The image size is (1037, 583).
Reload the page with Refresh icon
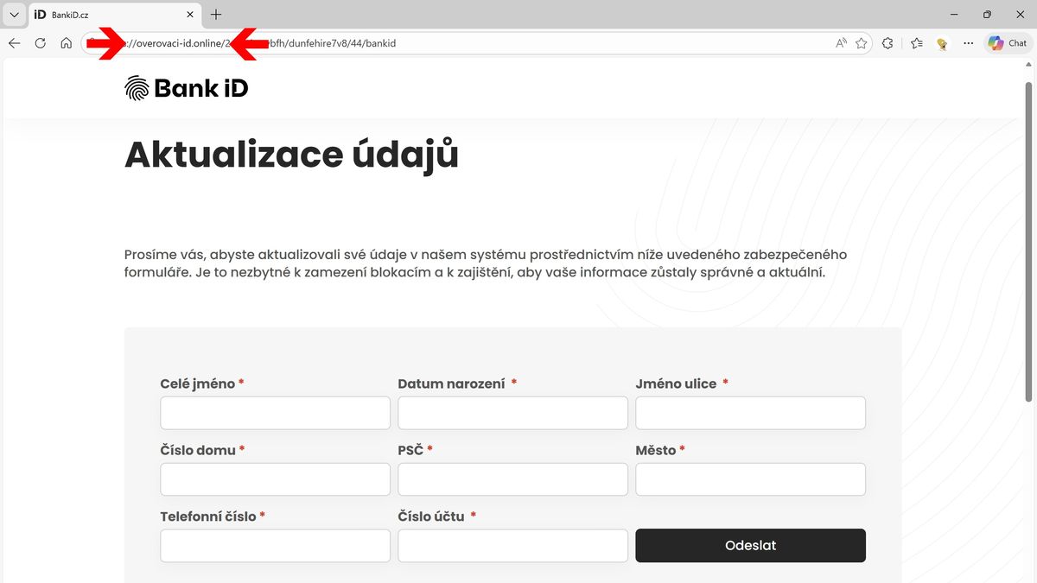coord(40,43)
